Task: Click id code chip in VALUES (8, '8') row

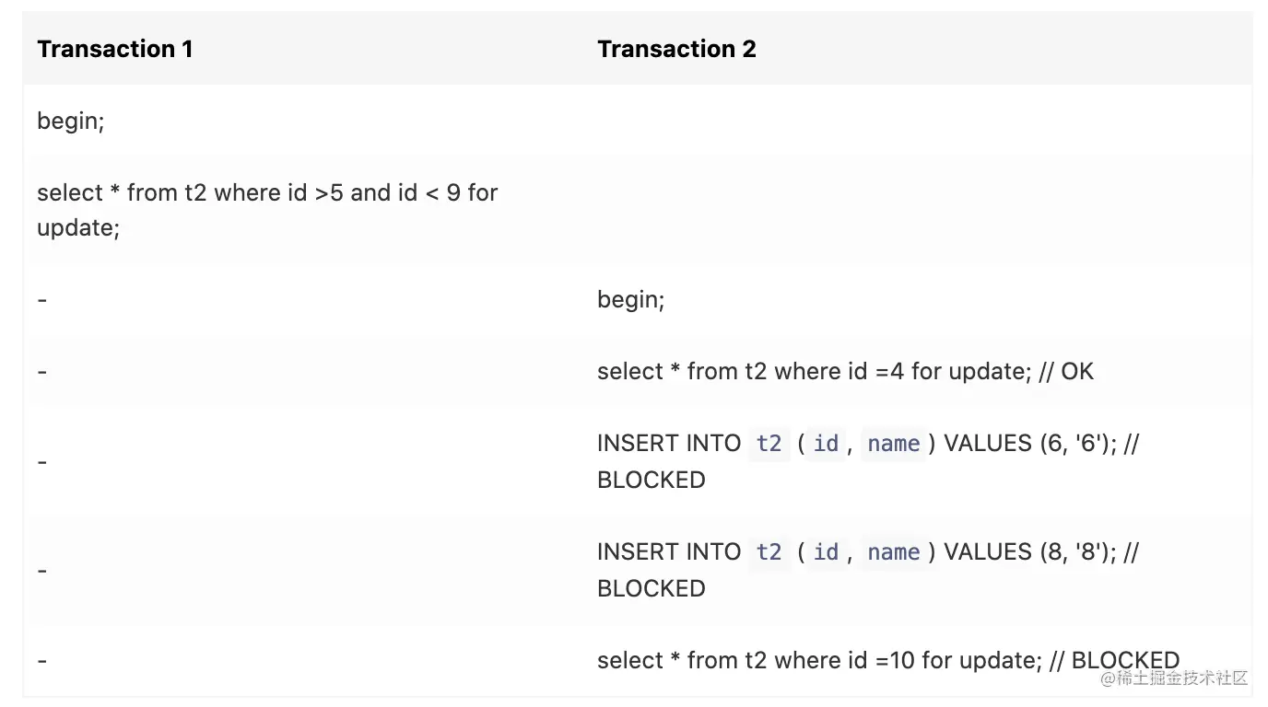Action: (826, 552)
